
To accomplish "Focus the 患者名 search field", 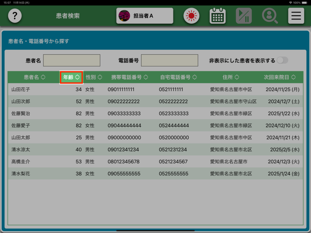I will (72, 60).
